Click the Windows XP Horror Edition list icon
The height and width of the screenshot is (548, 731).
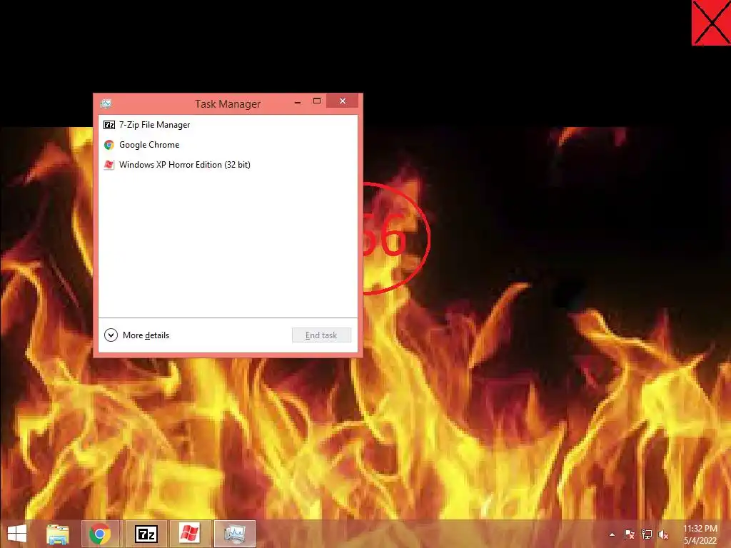pos(109,165)
